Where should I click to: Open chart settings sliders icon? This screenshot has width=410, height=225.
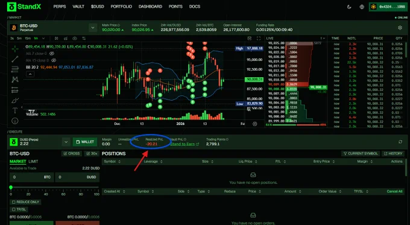tap(84, 39)
